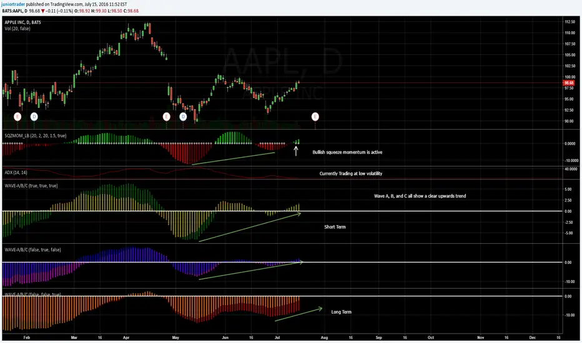Click the dividend D marker in early February
This screenshot has height=343, width=582.
(x=34, y=117)
